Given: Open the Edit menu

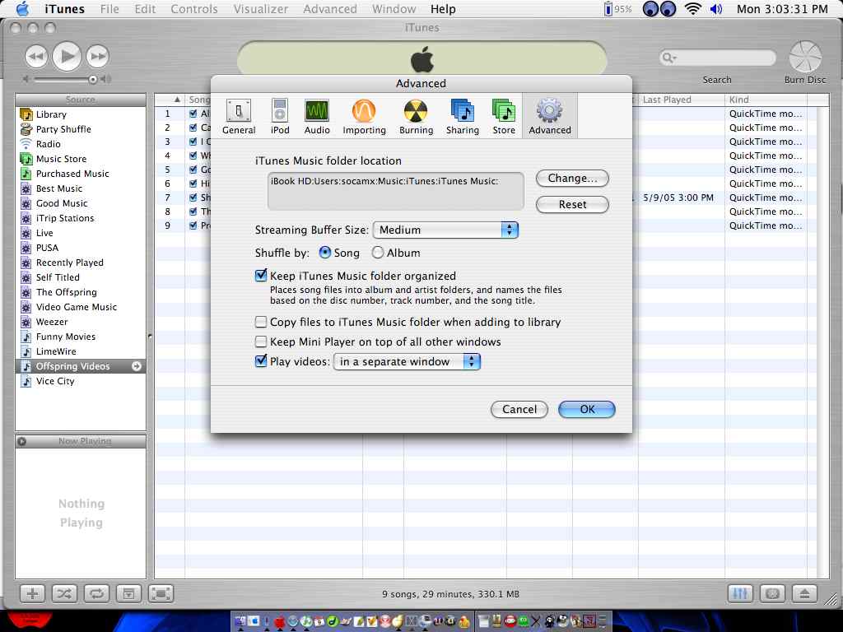Looking at the screenshot, I should [x=145, y=9].
